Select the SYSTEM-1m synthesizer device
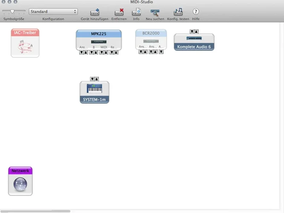This screenshot has height=213, width=284. [94, 92]
